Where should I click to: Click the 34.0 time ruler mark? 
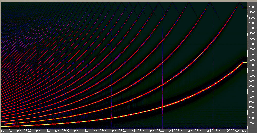(x=237, y=131)
